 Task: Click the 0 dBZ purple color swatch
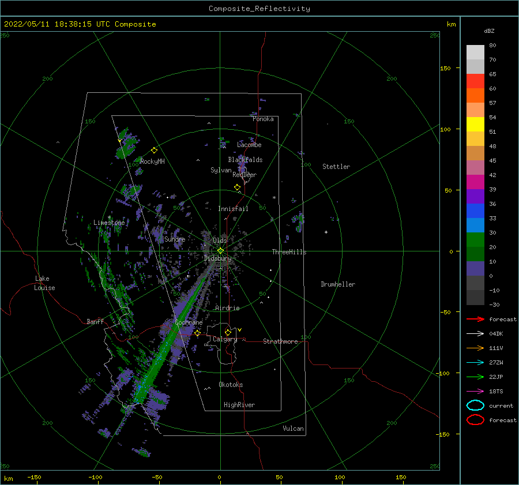tap(475, 269)
